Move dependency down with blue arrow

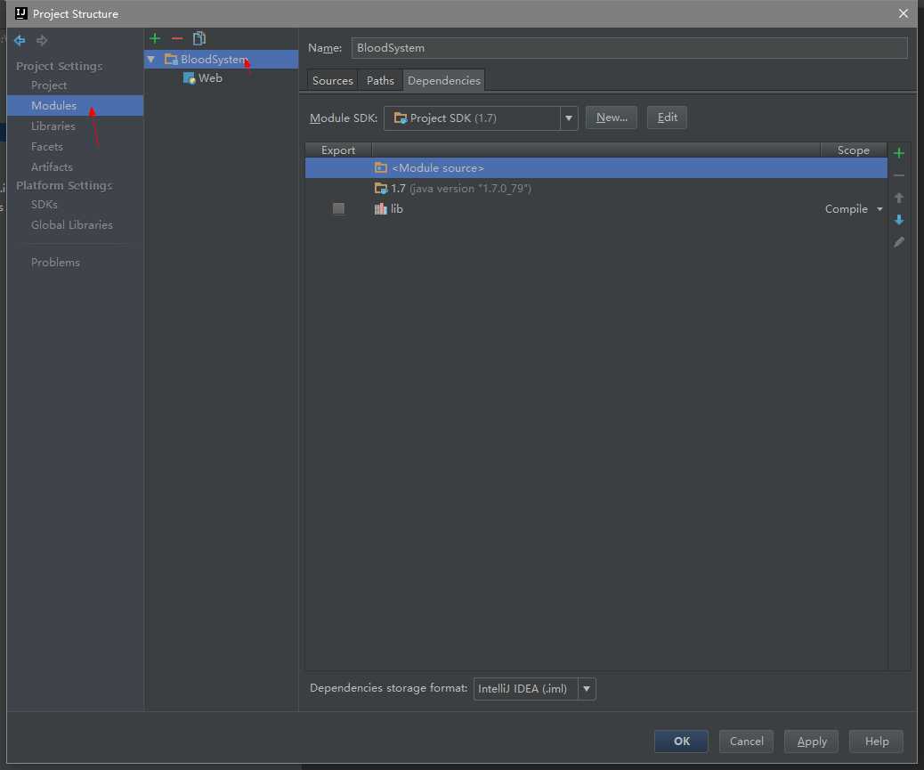[899, 220]
